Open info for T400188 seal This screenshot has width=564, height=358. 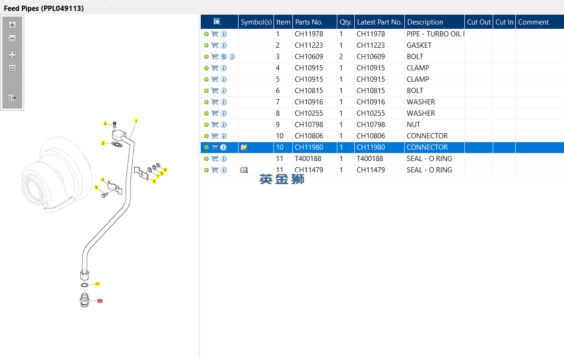pyautogui.click(x=223, y=159)
